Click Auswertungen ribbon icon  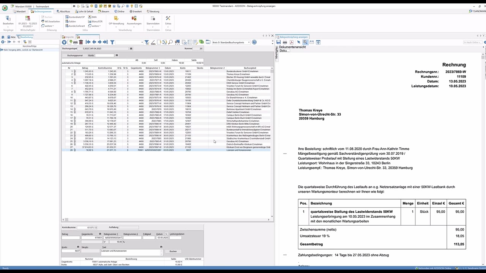point(134,19)
